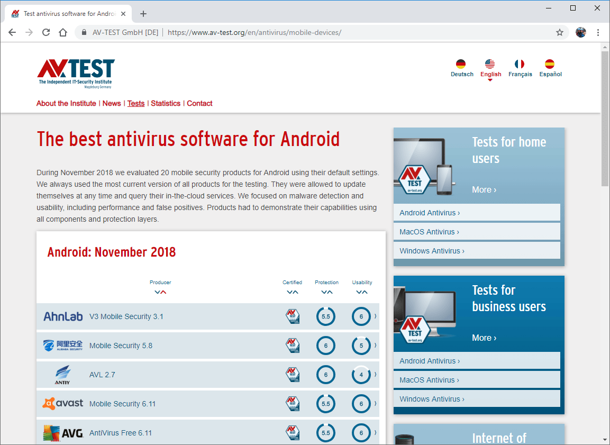This screenshot has height=445, width=610.
Task: Open MacOS Antivirus under home users
Action: click(477, 232)
